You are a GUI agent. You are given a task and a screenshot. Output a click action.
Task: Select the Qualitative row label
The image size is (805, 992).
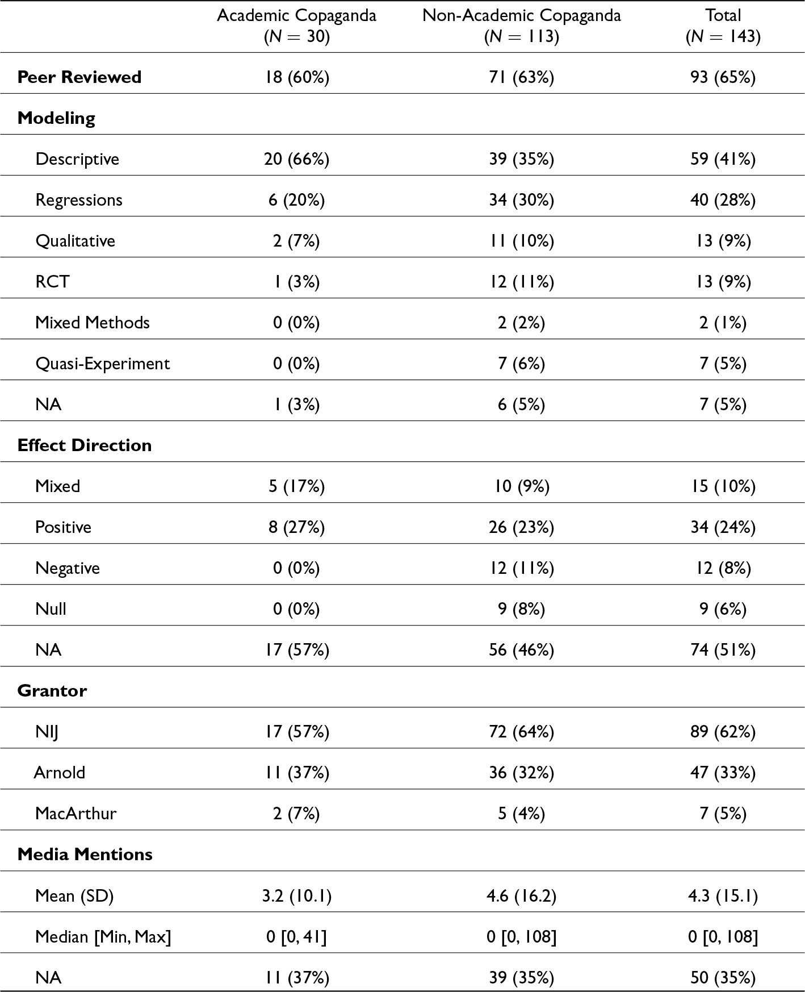75,241
